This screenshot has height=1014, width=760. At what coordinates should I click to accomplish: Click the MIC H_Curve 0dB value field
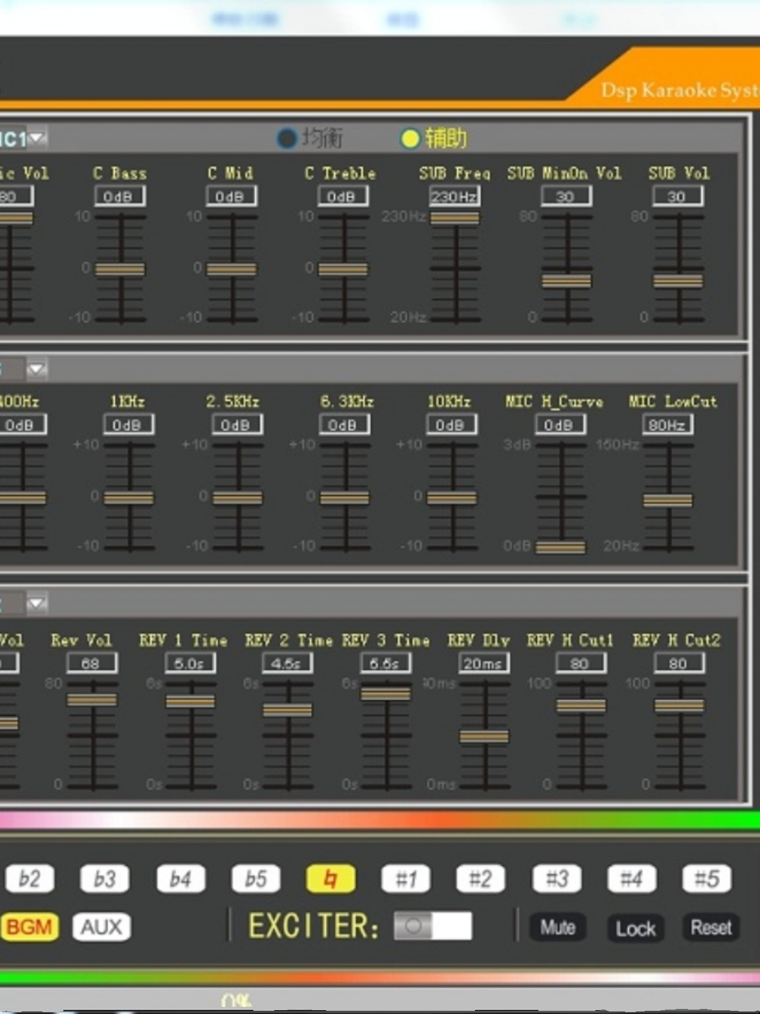click(560, 425)
